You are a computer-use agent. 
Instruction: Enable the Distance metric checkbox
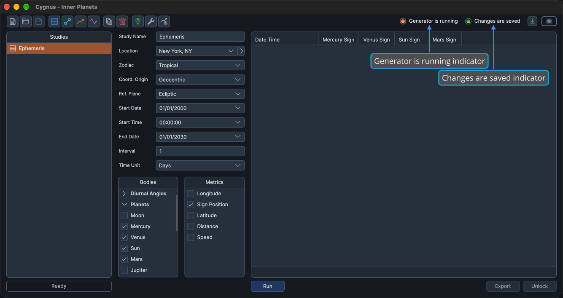click(191, 226)
